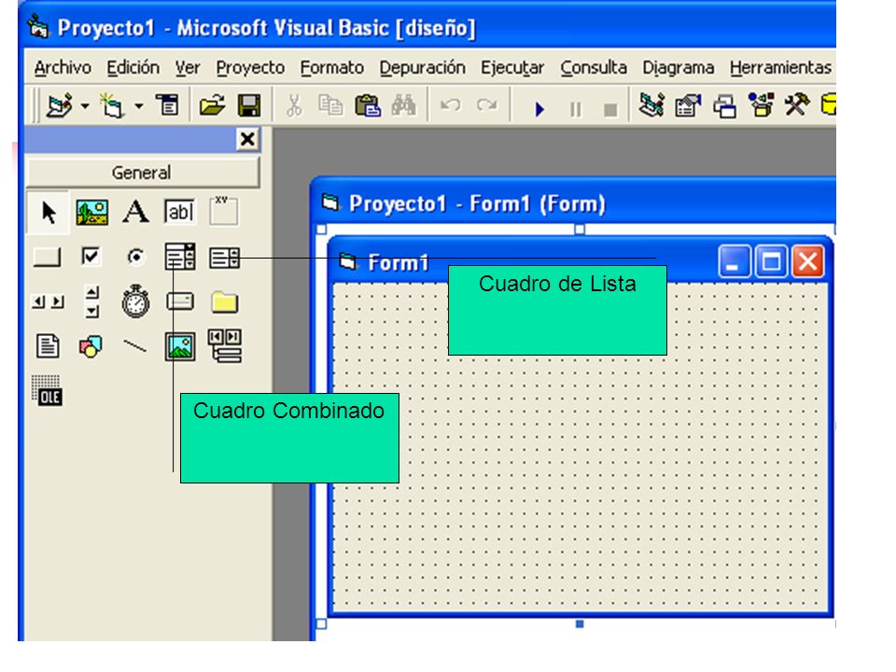Screen dimensions: 896x672
Task: Expand the Add Form dropdown arrow
Action: 138,106
